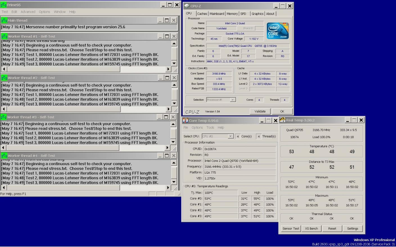Viewport: 396px width, 247px height.
Task: Open the Core Temp Tools menu
Action: pos(210,128)
